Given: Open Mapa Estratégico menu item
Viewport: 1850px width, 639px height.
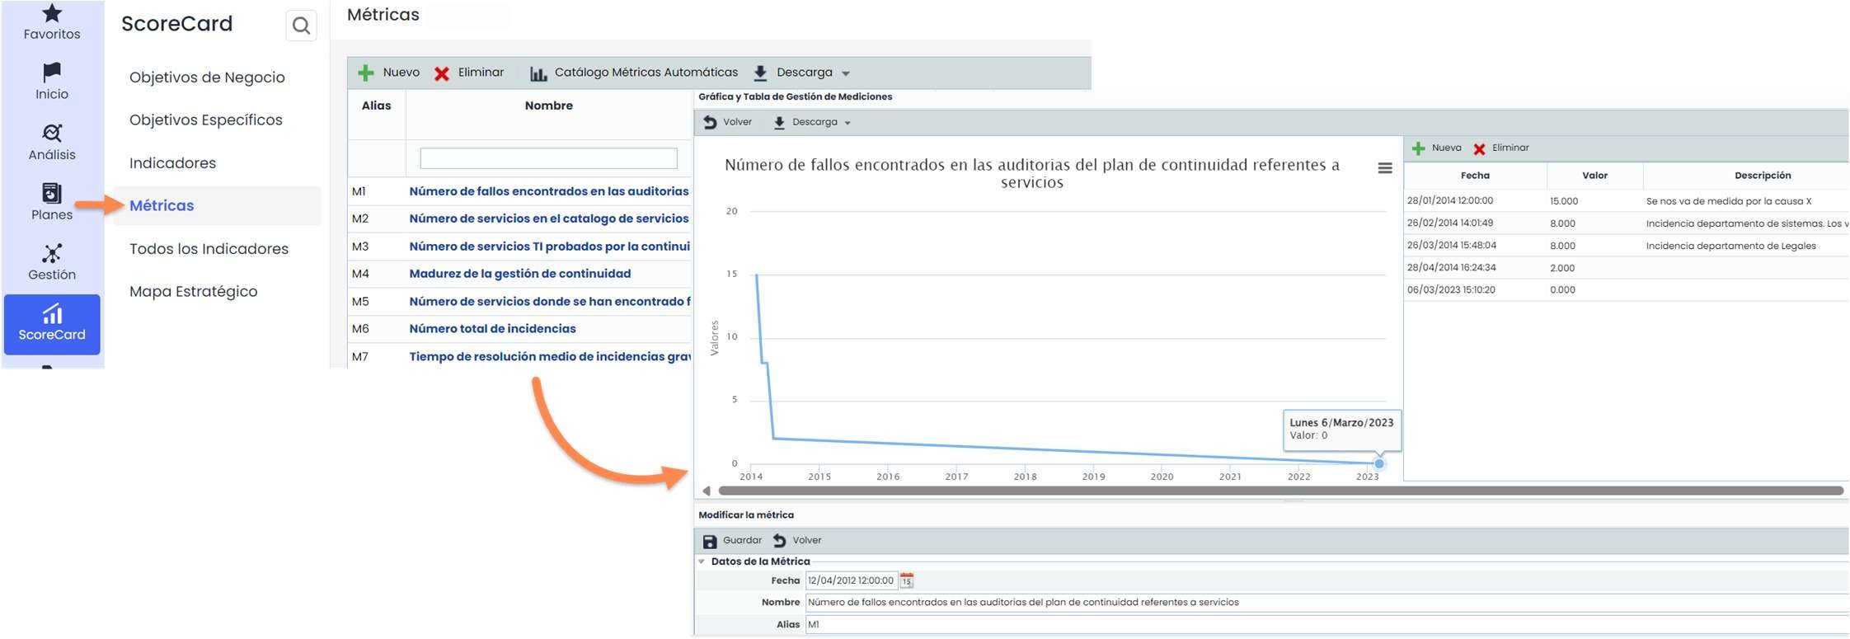Looking at the screenshot, I should [x=193, y=292].
